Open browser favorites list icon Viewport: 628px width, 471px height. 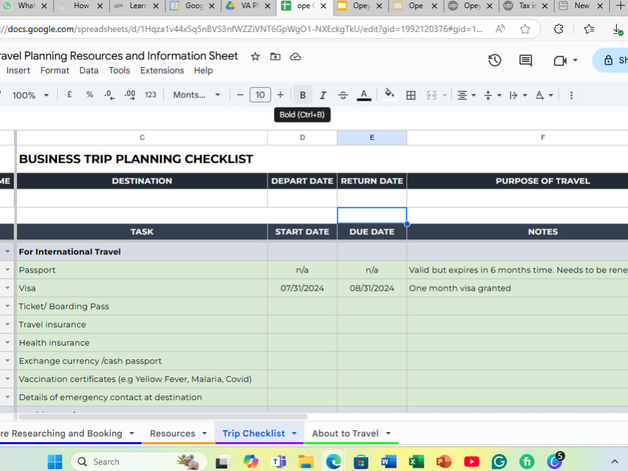coord(589,29)
